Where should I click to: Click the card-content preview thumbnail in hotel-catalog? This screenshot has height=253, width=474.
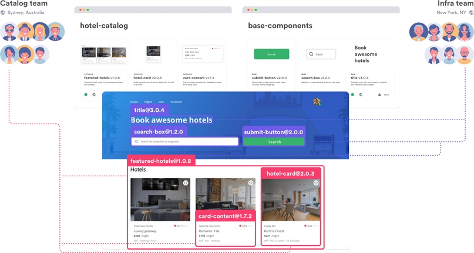click(203, 54)
